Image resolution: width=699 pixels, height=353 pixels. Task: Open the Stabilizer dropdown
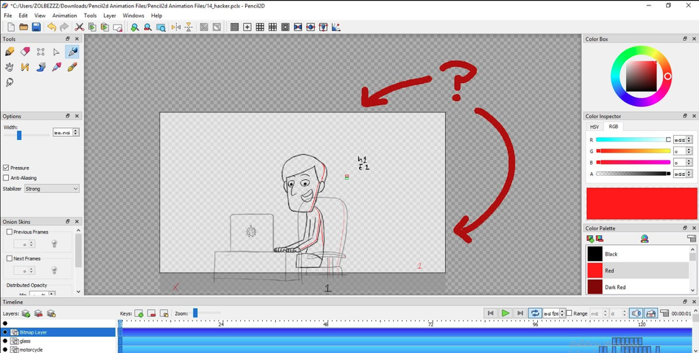click(x=52, y=189)
